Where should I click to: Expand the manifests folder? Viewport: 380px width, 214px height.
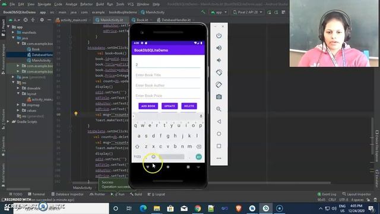pos(13,32)
